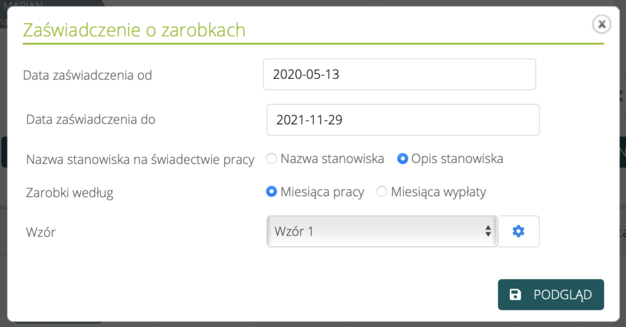Focus the 2020-05-13 start date field
The height and width of the screenshot is (327, 626).
coord(399,75)
